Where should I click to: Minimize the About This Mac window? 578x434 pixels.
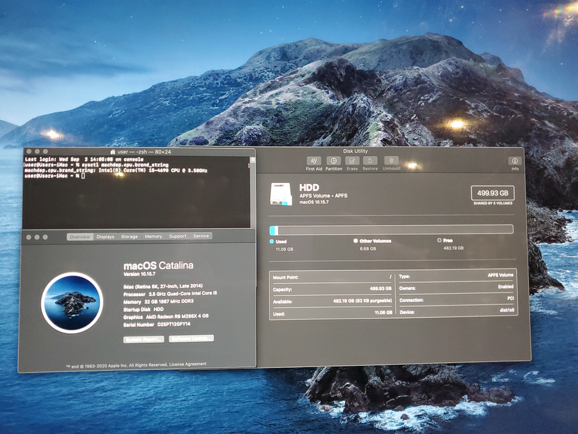(37, 237)
